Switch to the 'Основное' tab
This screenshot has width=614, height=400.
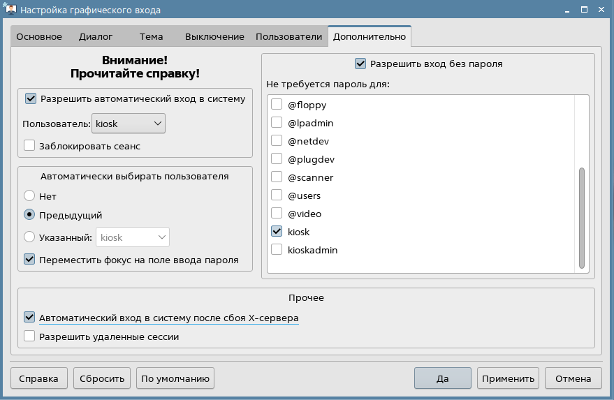[39, 37]
